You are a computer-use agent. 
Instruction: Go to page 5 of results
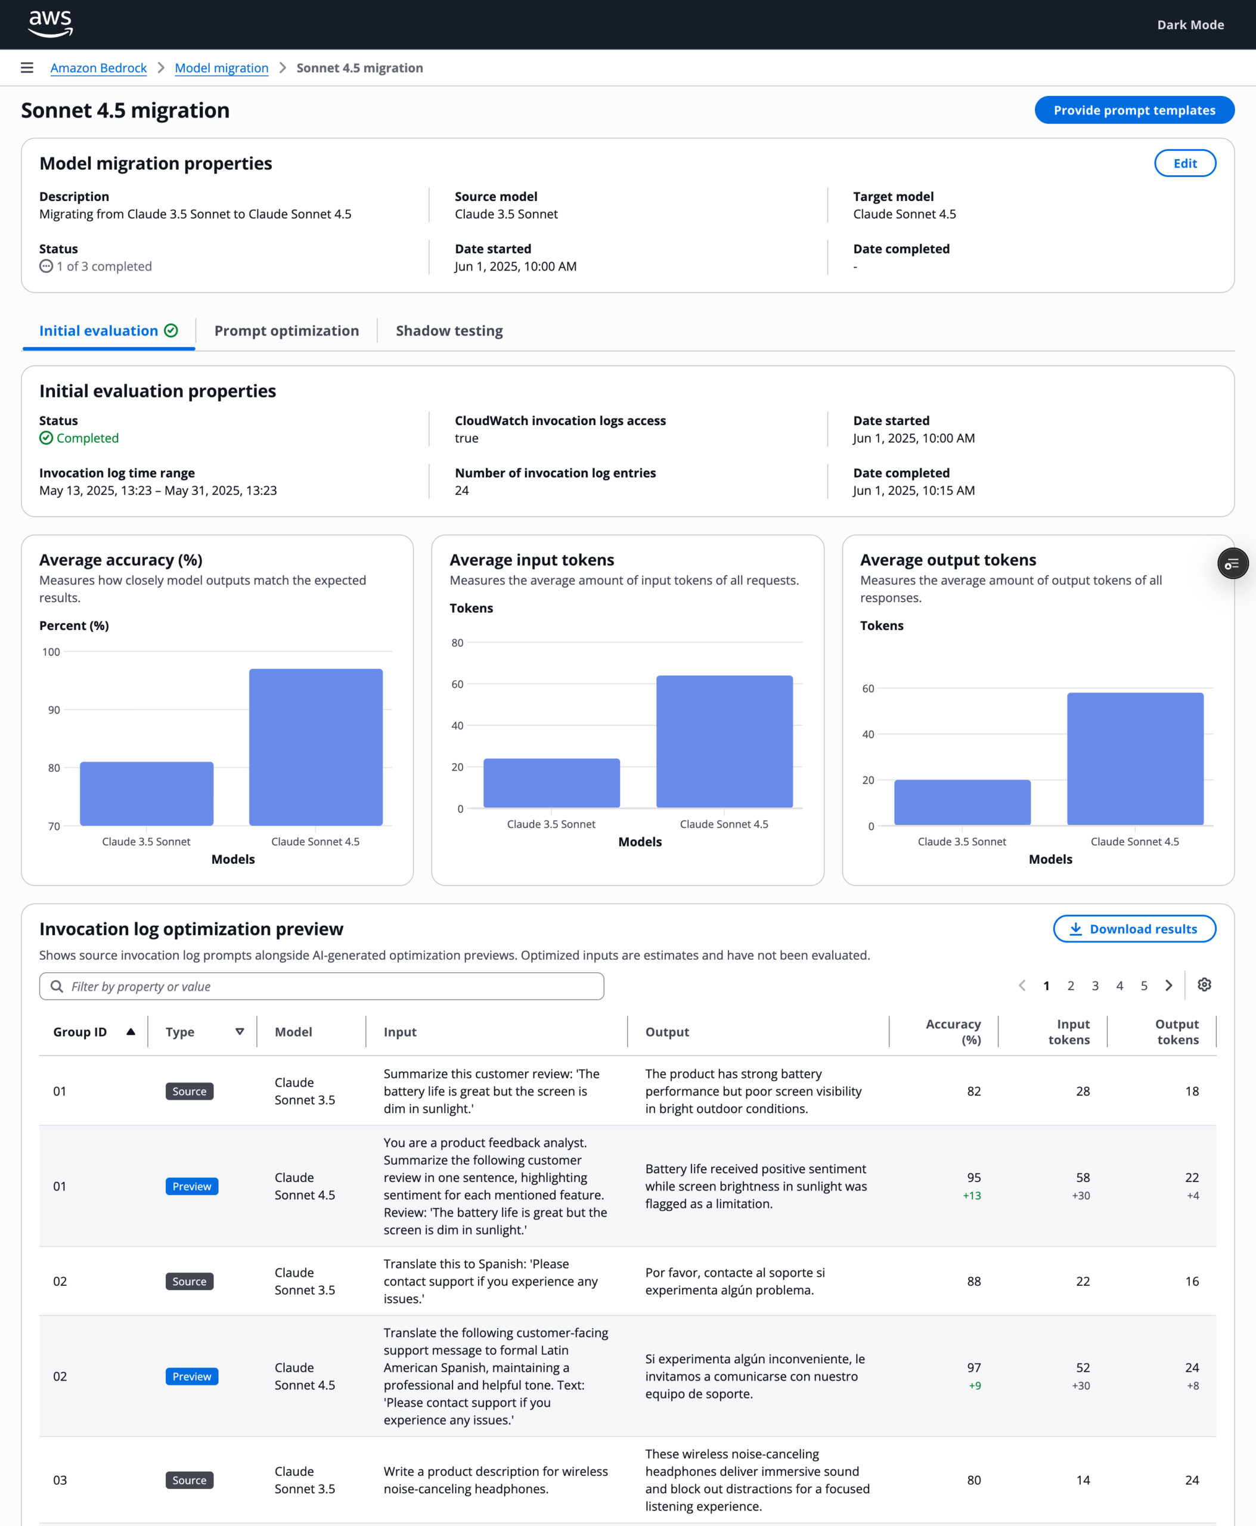(1144, 985)
